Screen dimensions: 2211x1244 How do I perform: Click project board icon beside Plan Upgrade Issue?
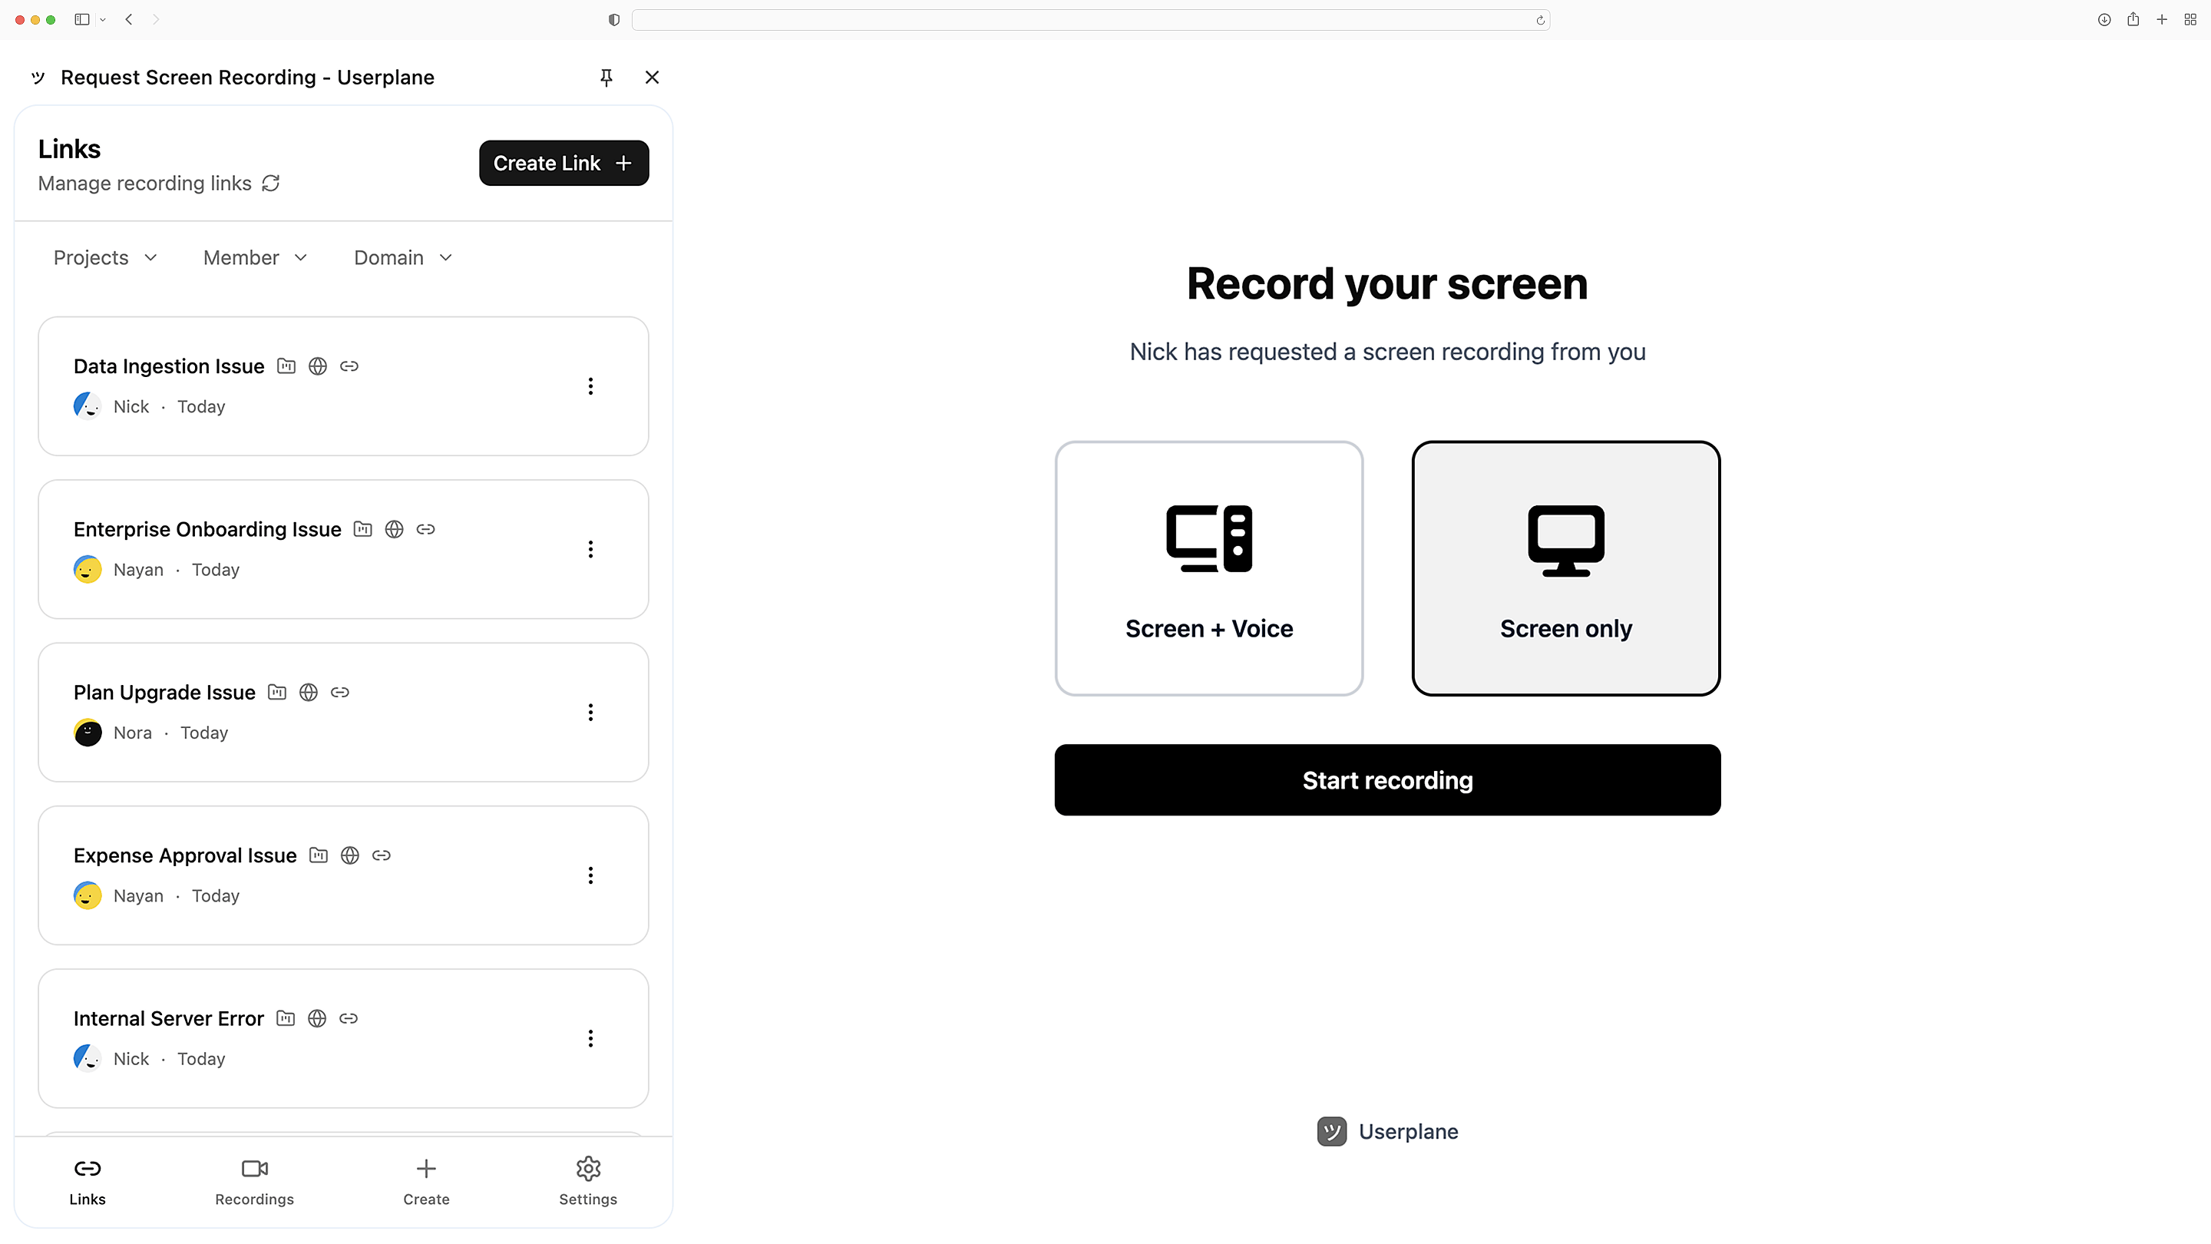pos(276,692)
